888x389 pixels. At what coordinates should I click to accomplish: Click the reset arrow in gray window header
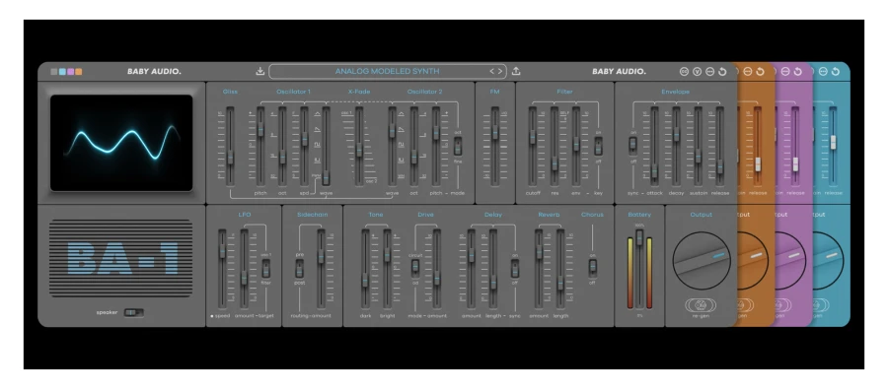pyautogui.click(x=722, y=72)
